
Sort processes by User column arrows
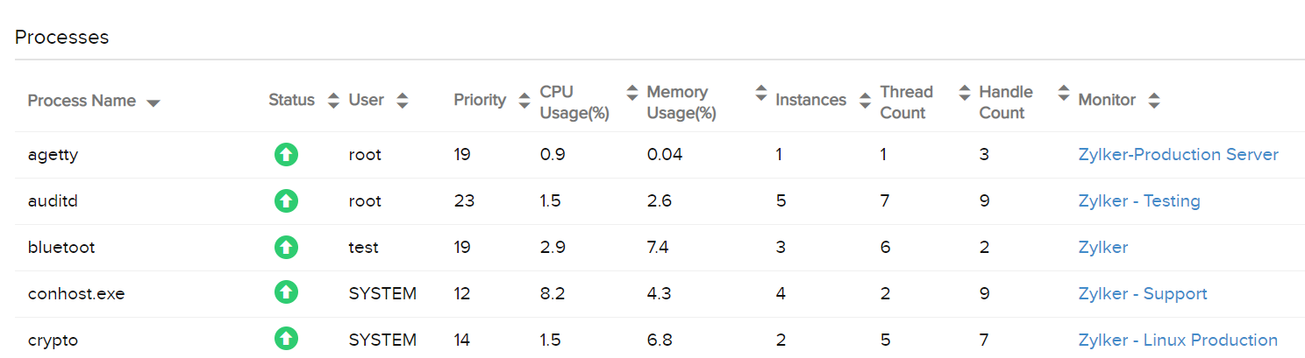(x=402, y=101)
